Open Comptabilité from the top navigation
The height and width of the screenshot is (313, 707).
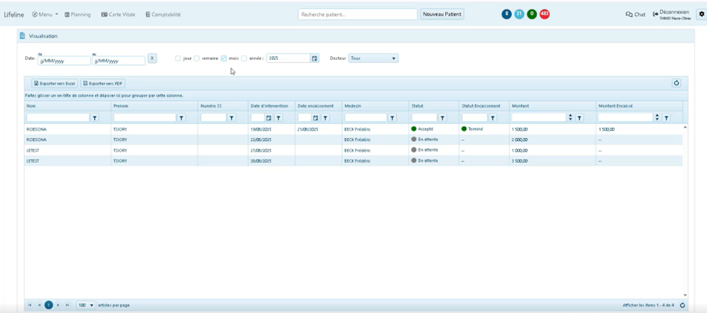(163, 14)
